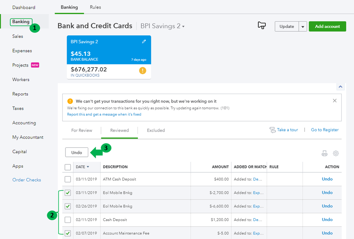Open the Update button dropdown arrow
This screenshot has height=239, width=354.
click(303, 27)
